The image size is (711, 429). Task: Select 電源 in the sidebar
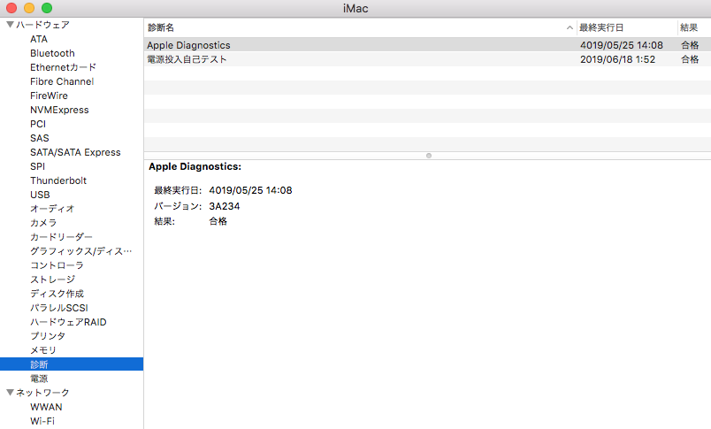[x=39, y=379]
